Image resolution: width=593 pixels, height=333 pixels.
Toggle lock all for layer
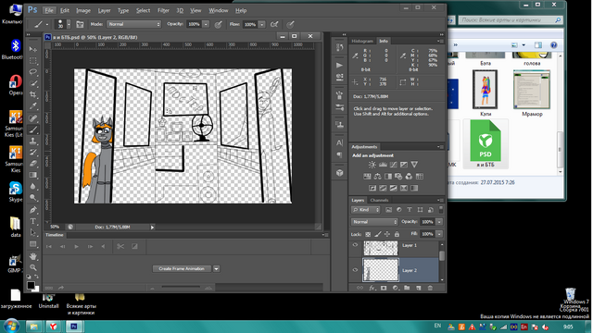point(397,234)
